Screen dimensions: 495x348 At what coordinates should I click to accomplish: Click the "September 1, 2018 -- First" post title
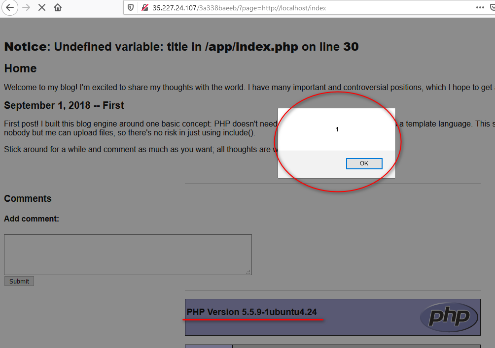(64, 105)
